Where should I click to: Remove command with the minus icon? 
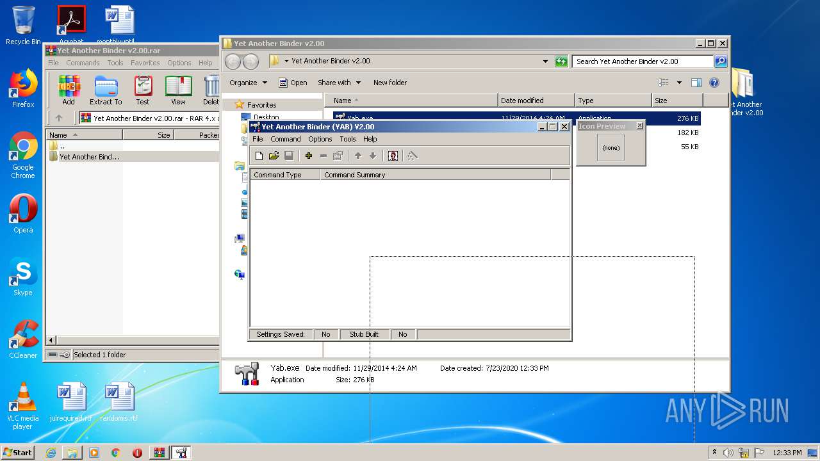pyautogui.click(x=323, y=156)
